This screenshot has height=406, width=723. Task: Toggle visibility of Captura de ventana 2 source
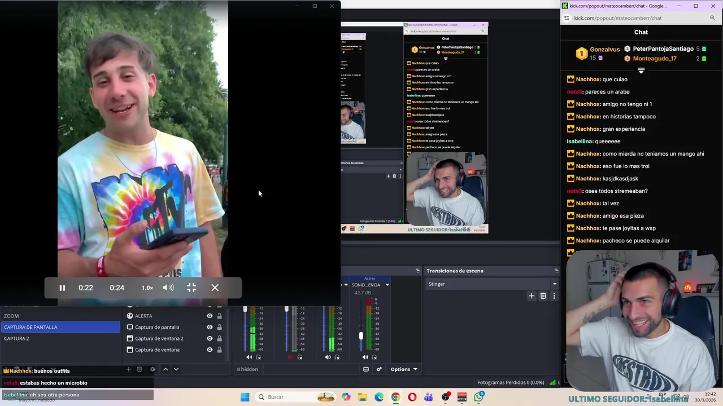point(210,338)
